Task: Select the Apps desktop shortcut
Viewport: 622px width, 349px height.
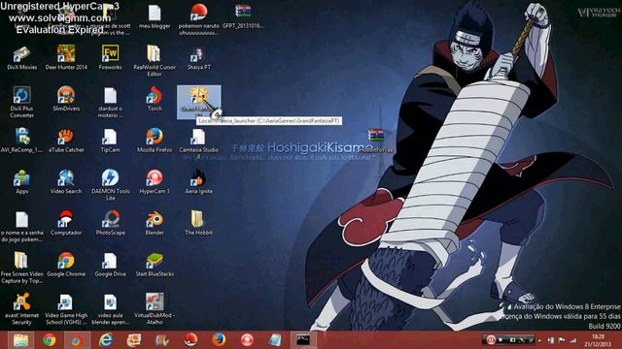Action: click(21, 181)
